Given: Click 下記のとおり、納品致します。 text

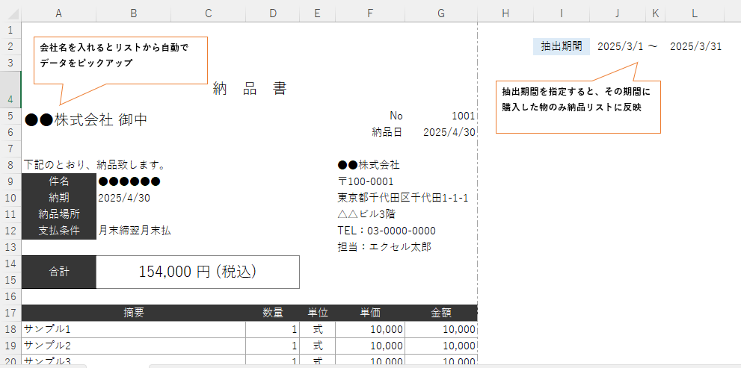Looking at the screenshot, I should [94, 165].
